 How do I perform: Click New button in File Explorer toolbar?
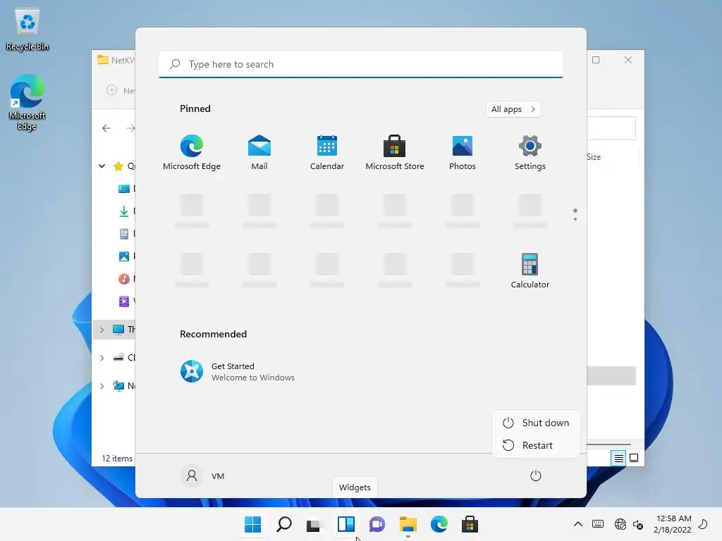click(120, 90)
